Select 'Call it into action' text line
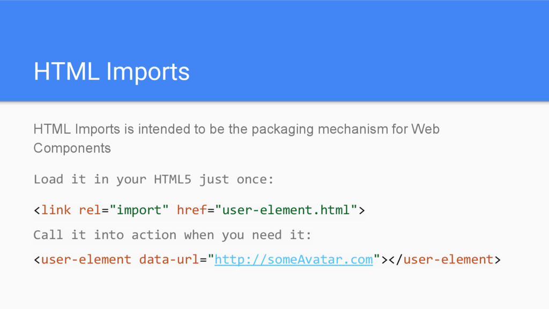This screenshot has width=549, height=309. 172,235
